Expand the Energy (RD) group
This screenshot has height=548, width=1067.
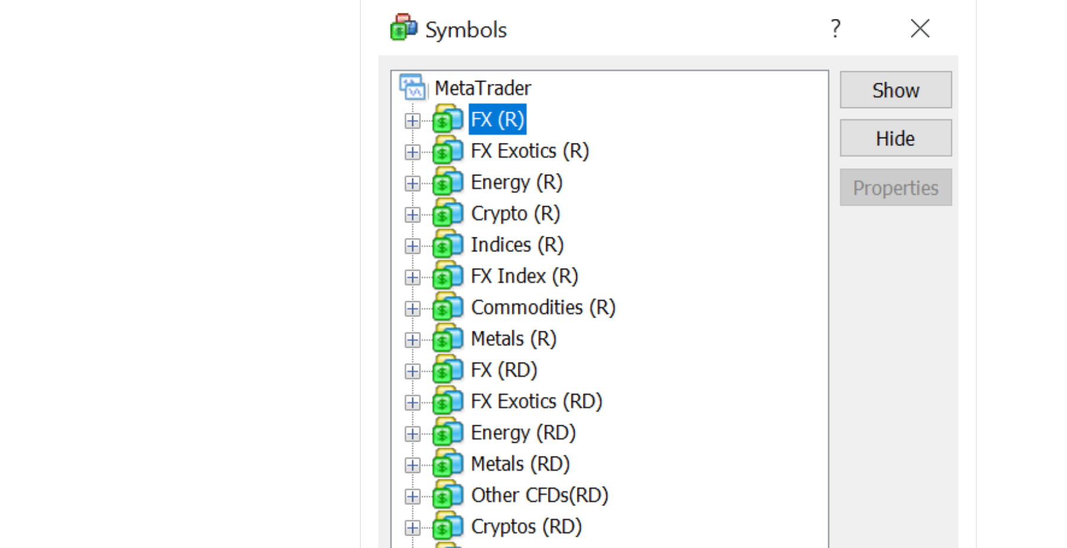pos(413,434)
